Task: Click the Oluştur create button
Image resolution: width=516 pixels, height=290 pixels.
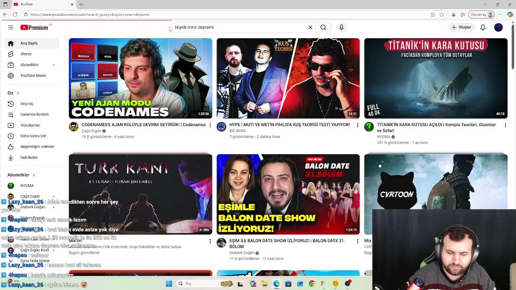Action: [461, 27]
